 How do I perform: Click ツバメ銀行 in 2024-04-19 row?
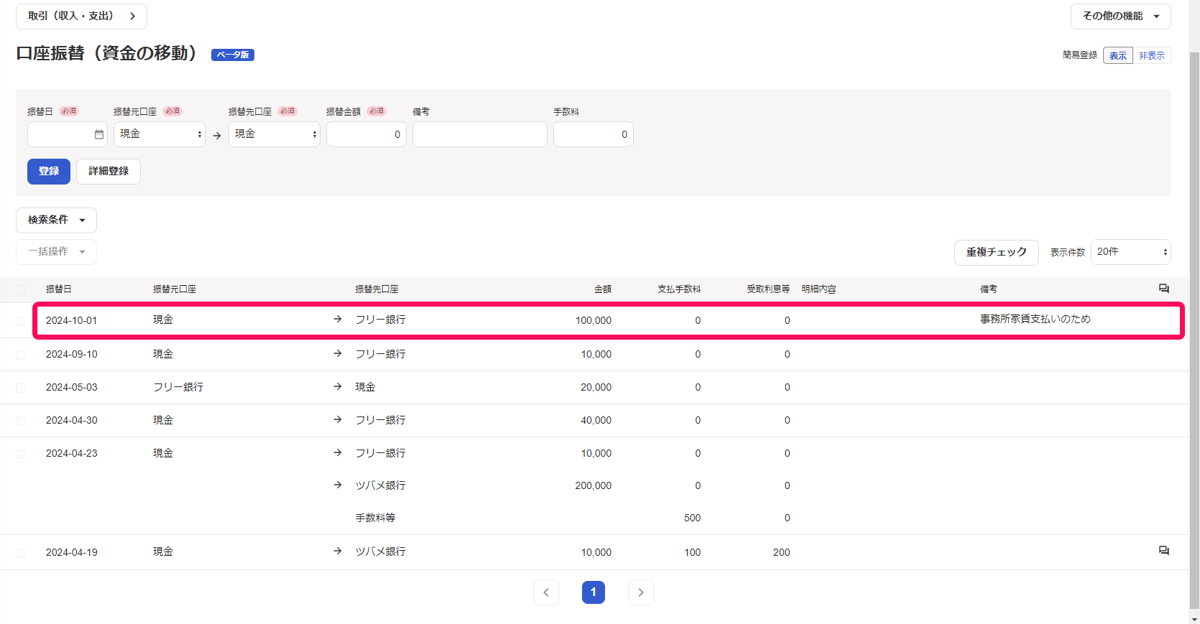point(381,551)
